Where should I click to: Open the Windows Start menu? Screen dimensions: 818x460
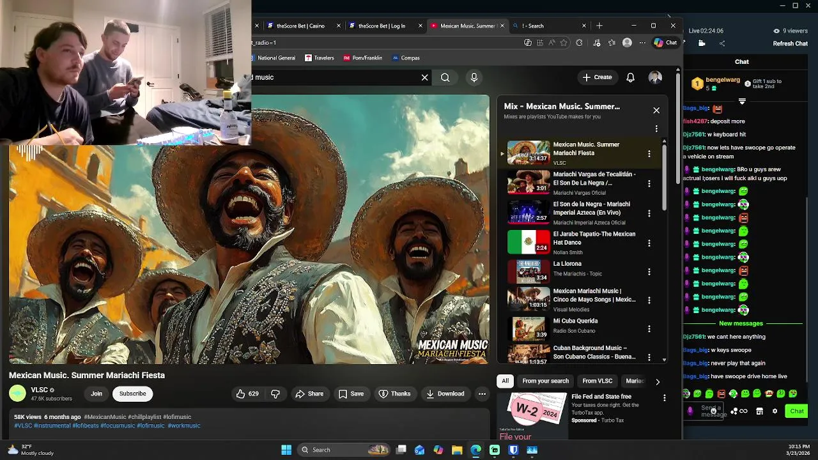[x=286, y=450]
